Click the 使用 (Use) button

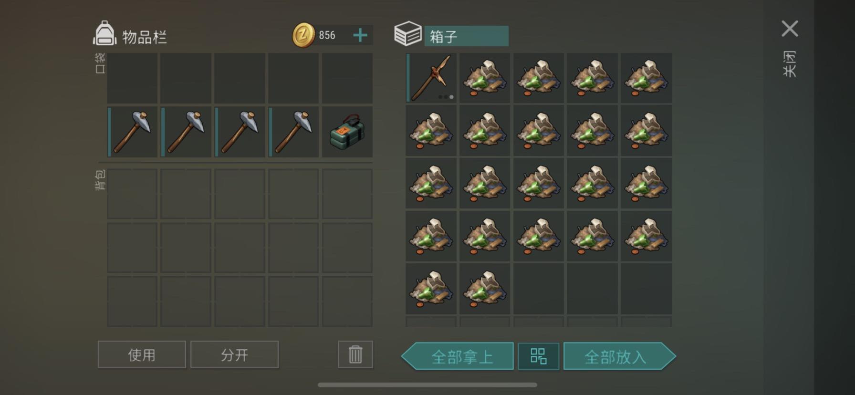coord(142,354)
